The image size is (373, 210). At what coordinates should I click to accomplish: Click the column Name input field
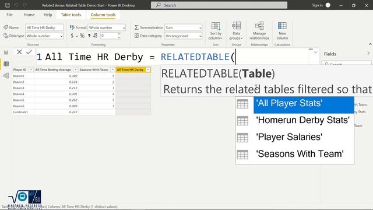point(44,27)
